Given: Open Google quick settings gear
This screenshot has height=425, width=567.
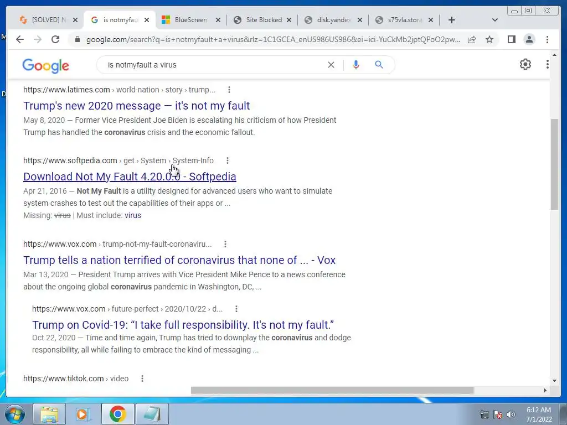Looking at the screenshot, I should [525, 64].
